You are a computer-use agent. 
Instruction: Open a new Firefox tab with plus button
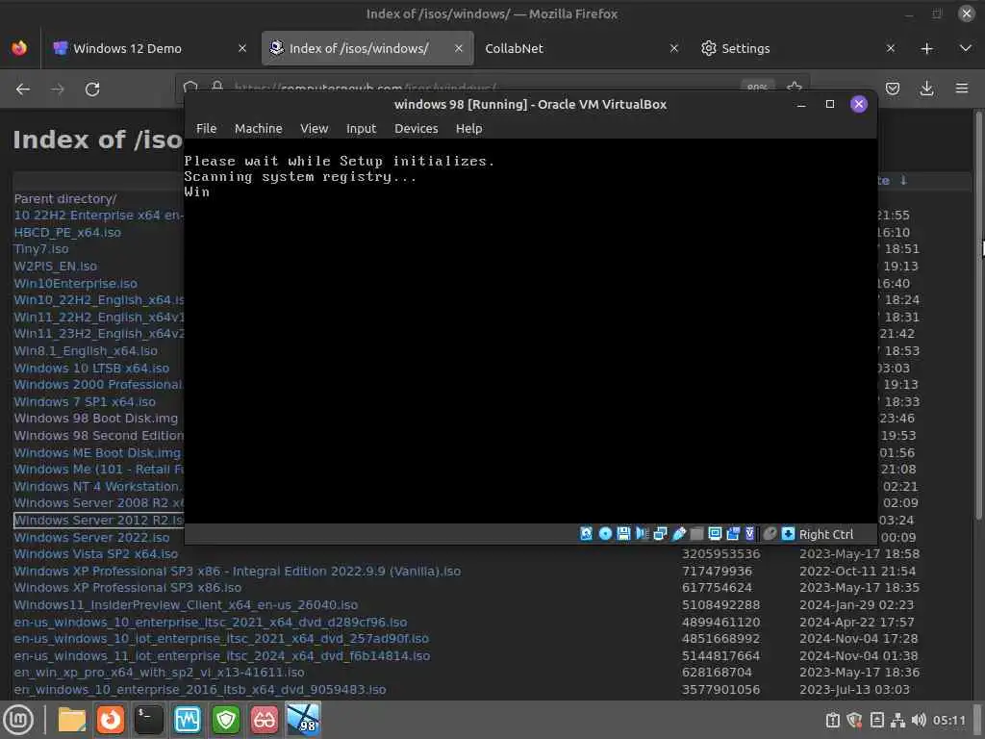926,48
